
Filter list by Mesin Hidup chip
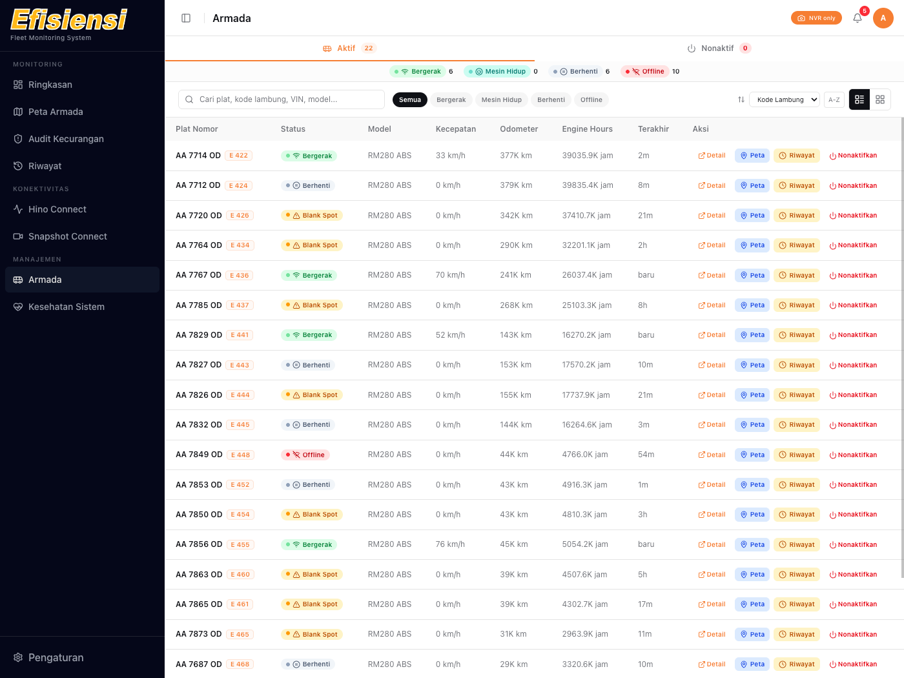tap(501, 99)
